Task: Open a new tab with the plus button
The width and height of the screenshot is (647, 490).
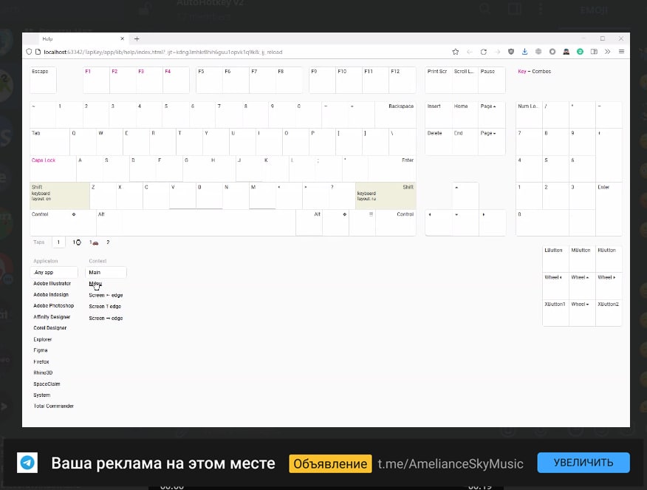Action: point(137,39)
